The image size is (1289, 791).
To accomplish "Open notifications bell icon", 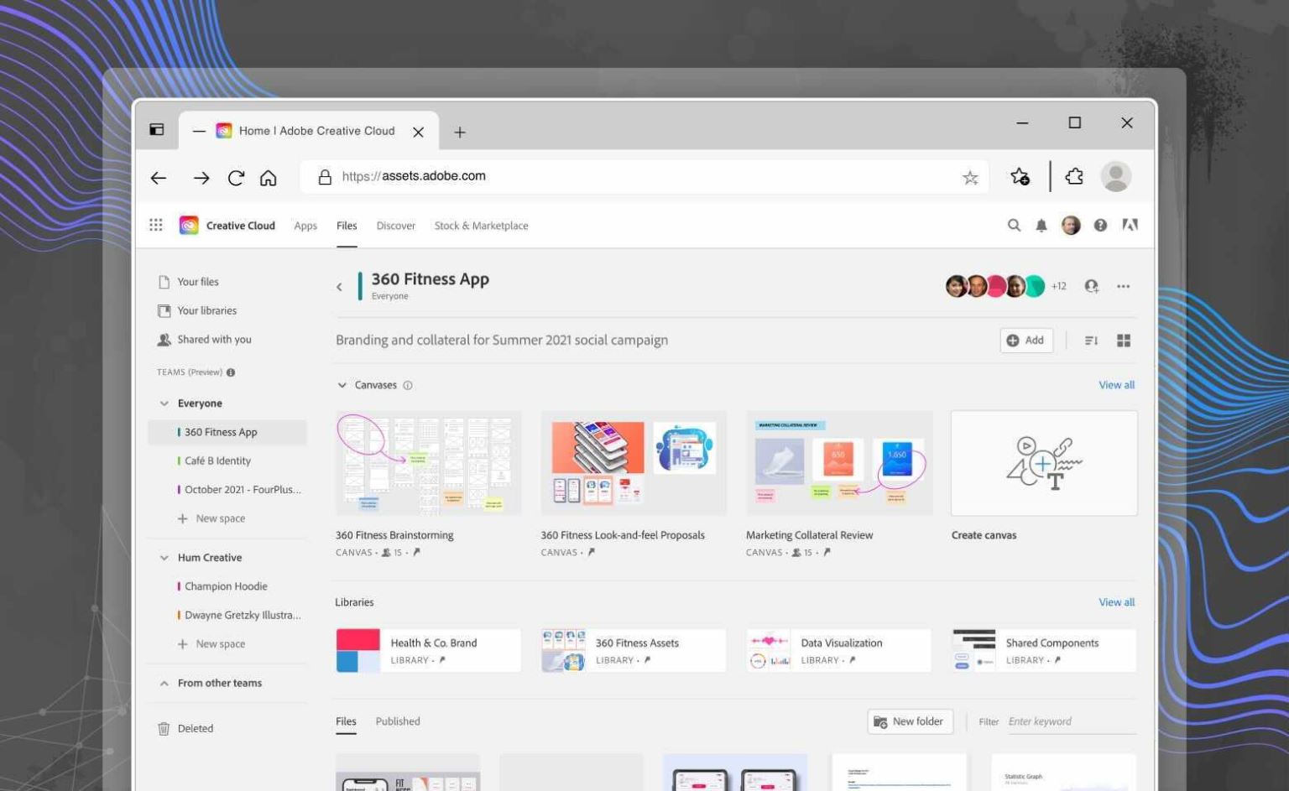I will pyautogui.click(x=1041, y=225).
